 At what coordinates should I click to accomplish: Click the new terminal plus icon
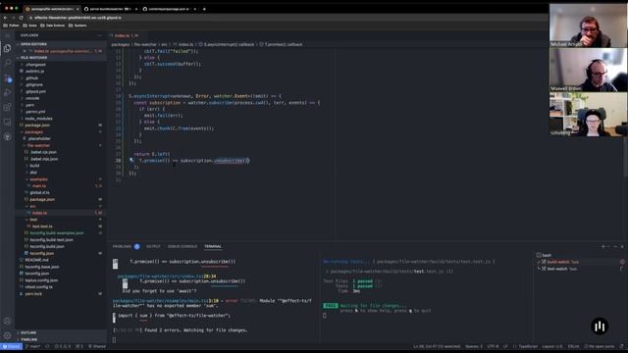point(603,246)
